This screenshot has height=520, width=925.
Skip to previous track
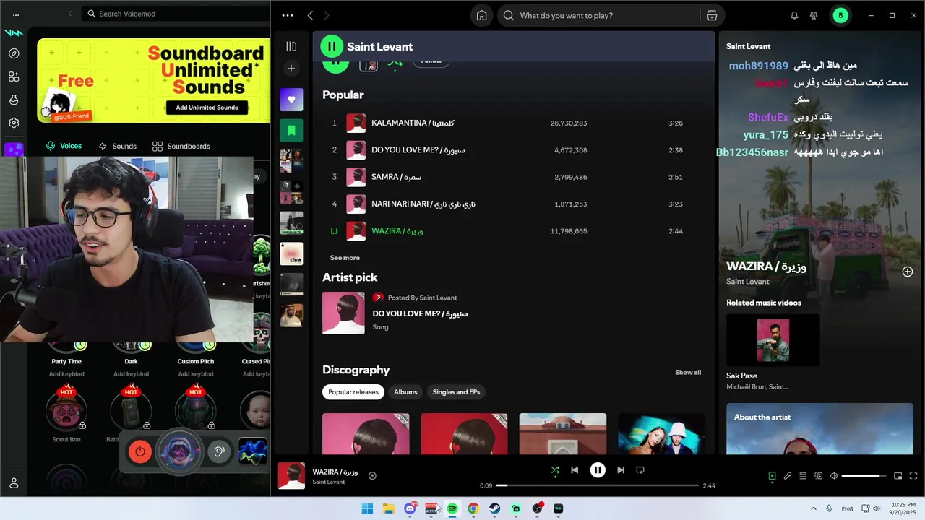coord(575,470)
